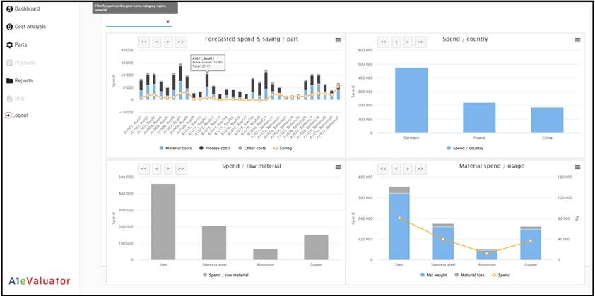Image resolution: width=595 pixels, height=296 pixels.
Task: Jump to first page in Forecasted spend chart
Action: tap(143, 42)
